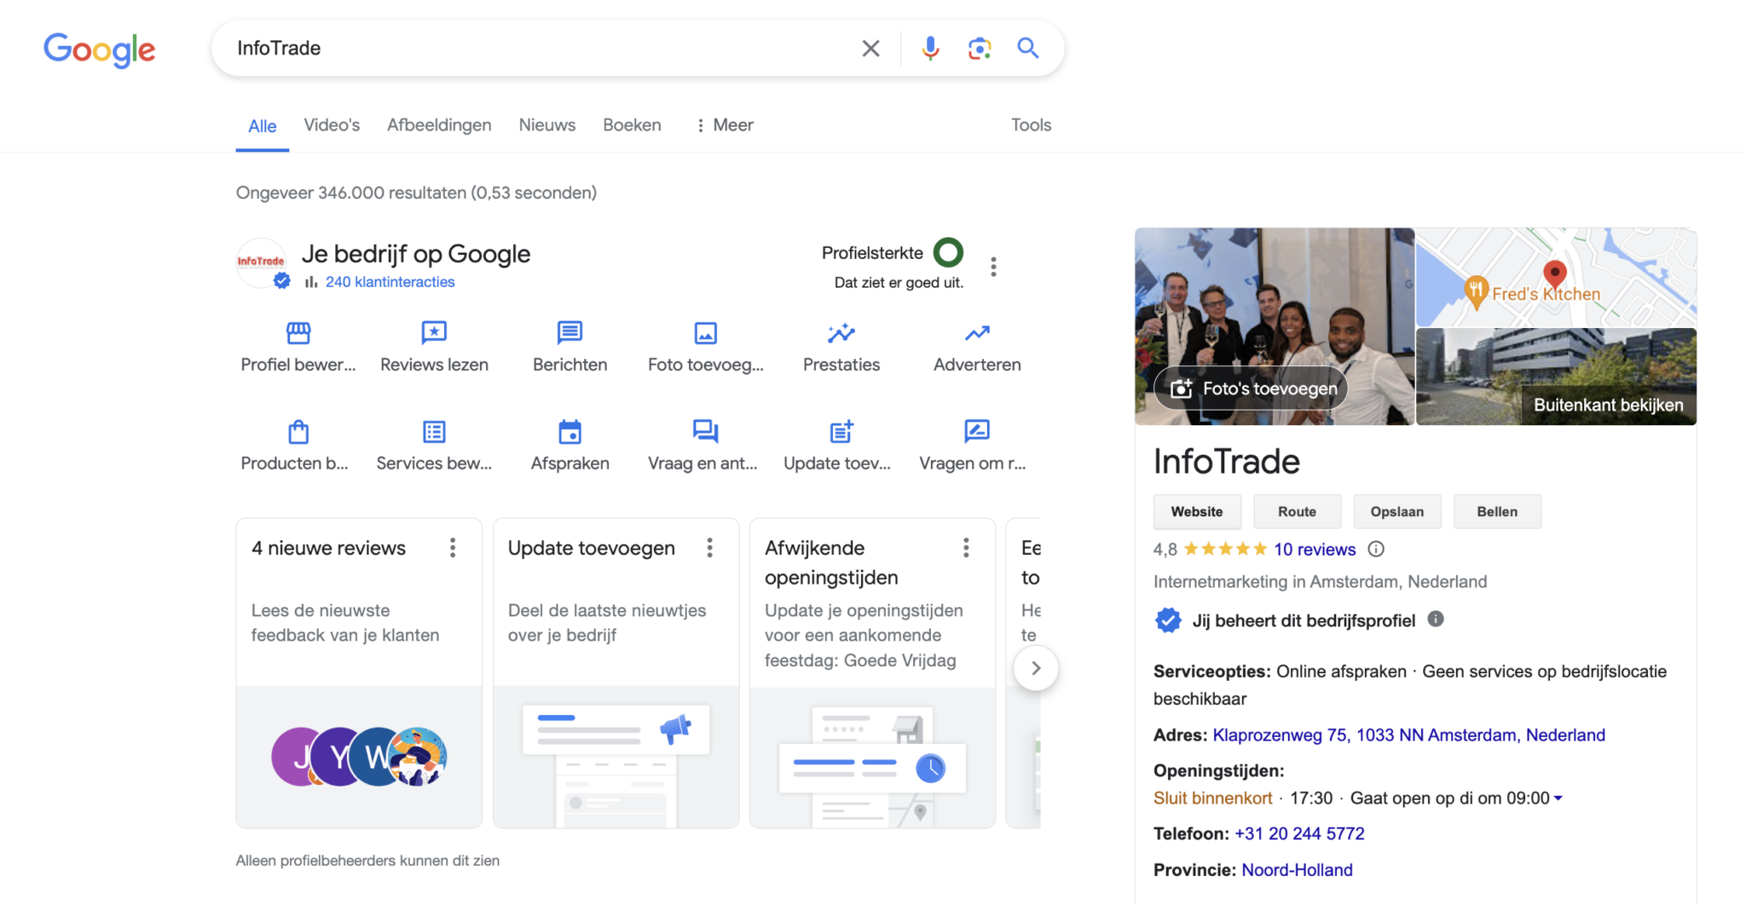Open Adverteren trend arrow icon
The height and width of the screenshot is (904, 1746).
(x=977, y=332)
